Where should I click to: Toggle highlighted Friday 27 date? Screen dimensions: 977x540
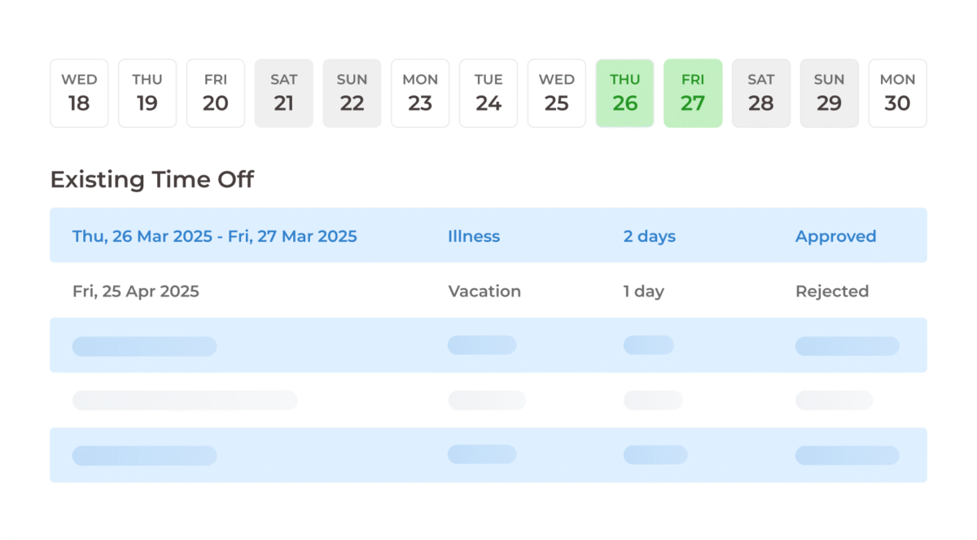click(693, 93)
